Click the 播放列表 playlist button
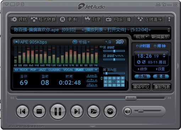181x130 pixels. point(162,87)
